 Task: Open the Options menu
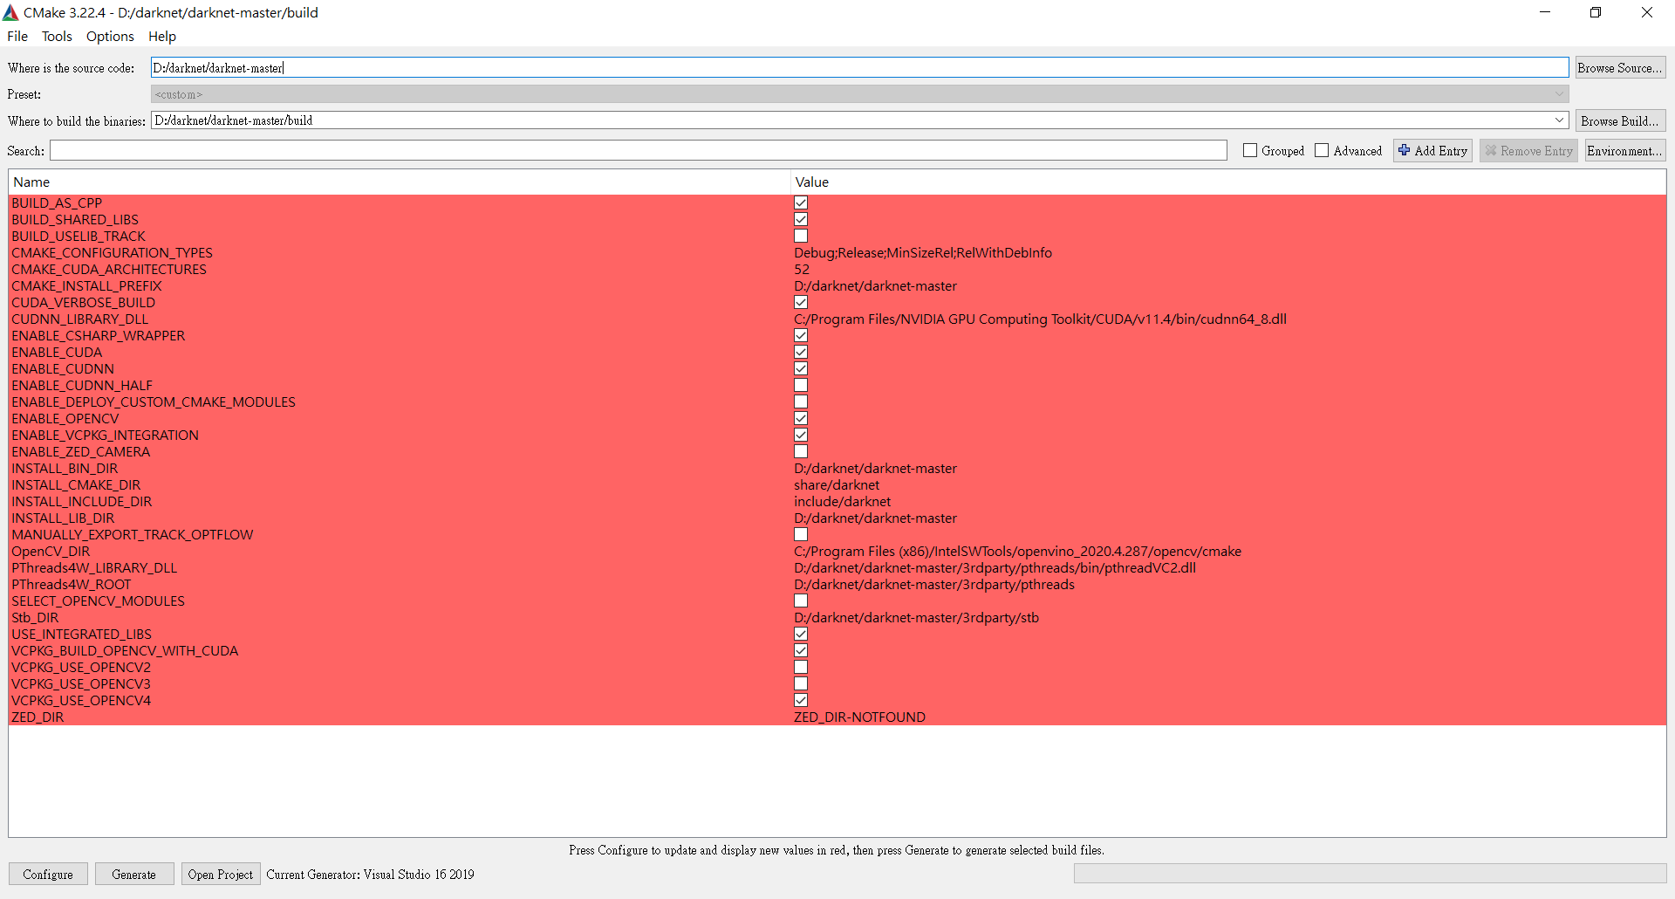coord(110,37)
